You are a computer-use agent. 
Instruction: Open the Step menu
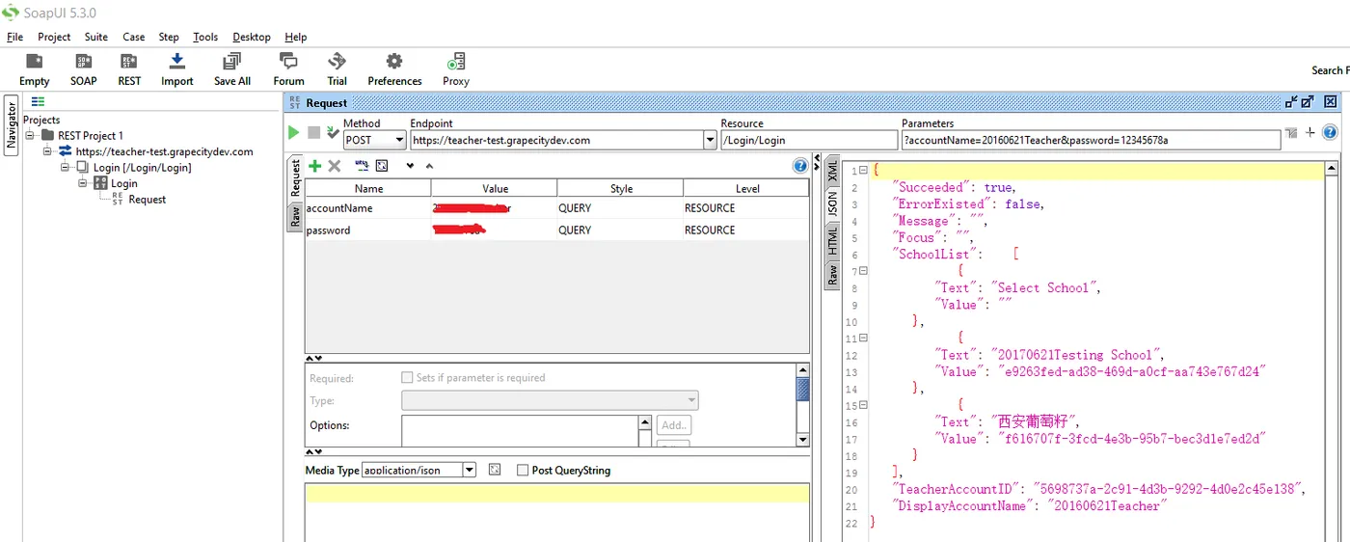point(169,37)
